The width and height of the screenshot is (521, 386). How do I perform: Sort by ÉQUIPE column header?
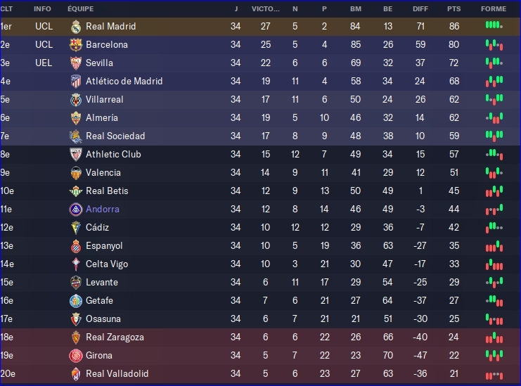pos(80,9)
